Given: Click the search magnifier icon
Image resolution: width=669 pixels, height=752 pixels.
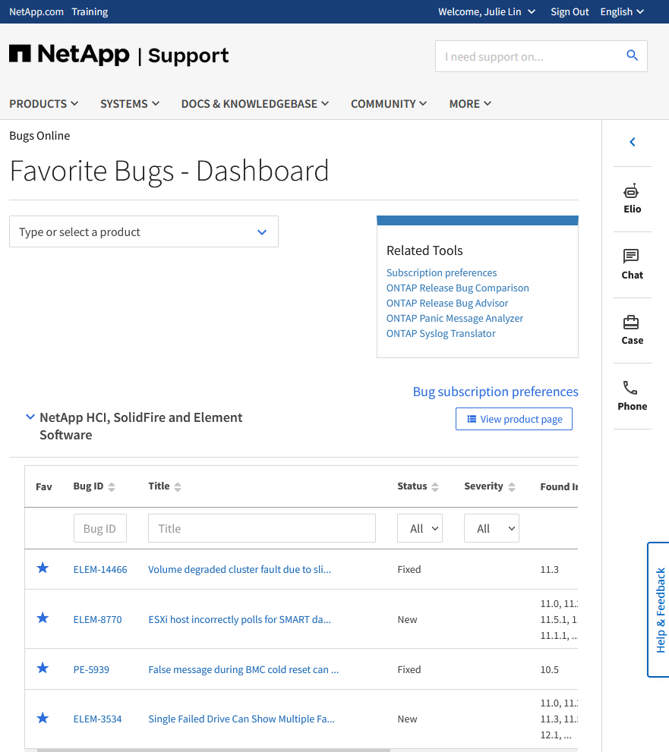Looking at the screenshot, I should (x=632, y=56).
